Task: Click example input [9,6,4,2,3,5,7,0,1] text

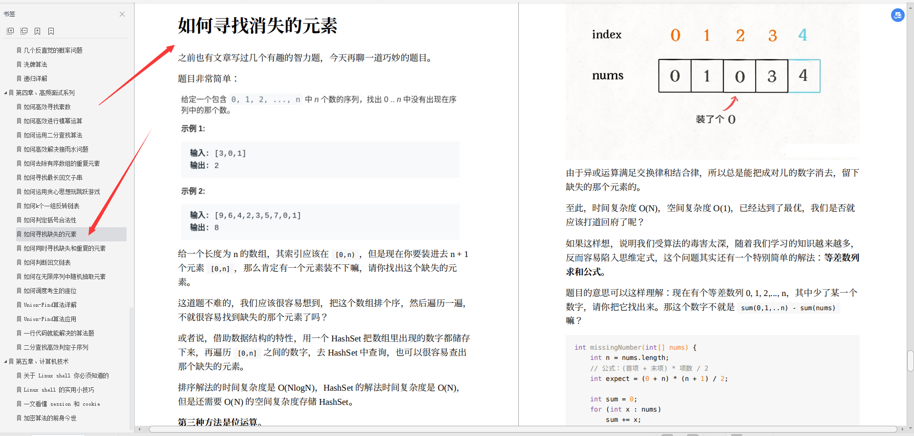Action: [x=257, y=215]
